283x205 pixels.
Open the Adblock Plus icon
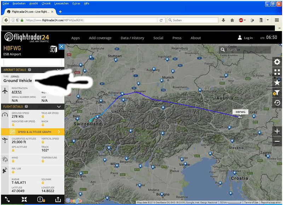point(241,20)
